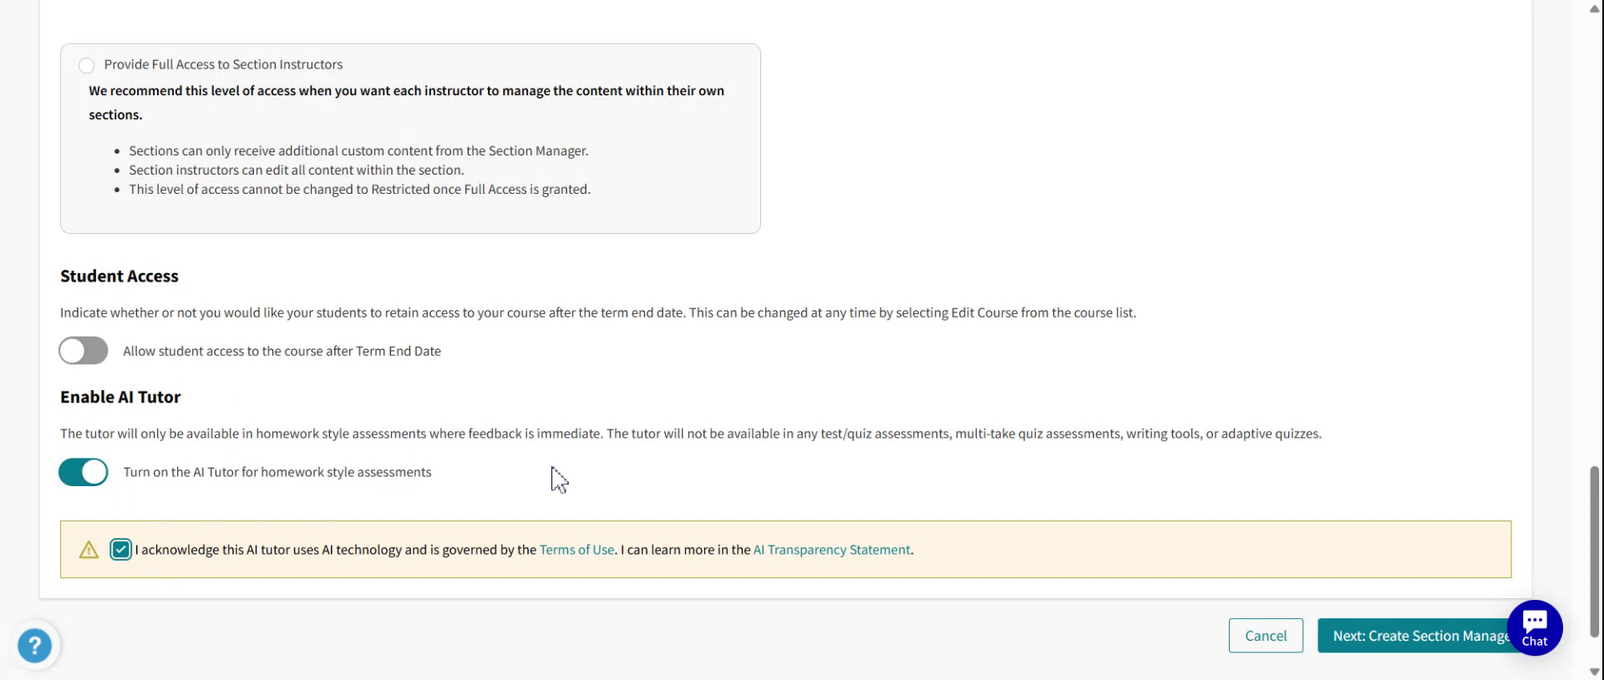Click the 'I acknowledge this AI tutor' text
1604x680 pixels.
pos(334,550)
